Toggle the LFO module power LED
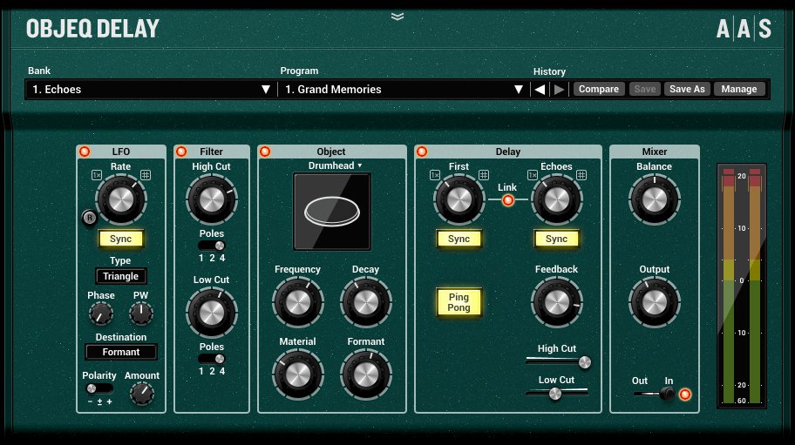 click(85, 152)
